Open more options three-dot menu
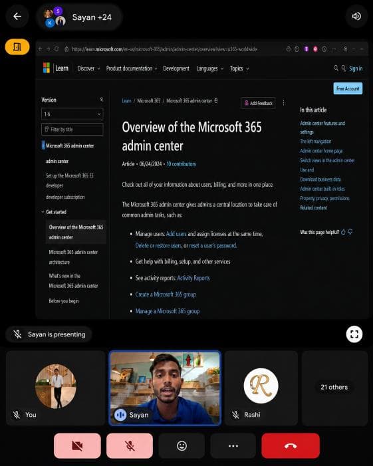 233,445
